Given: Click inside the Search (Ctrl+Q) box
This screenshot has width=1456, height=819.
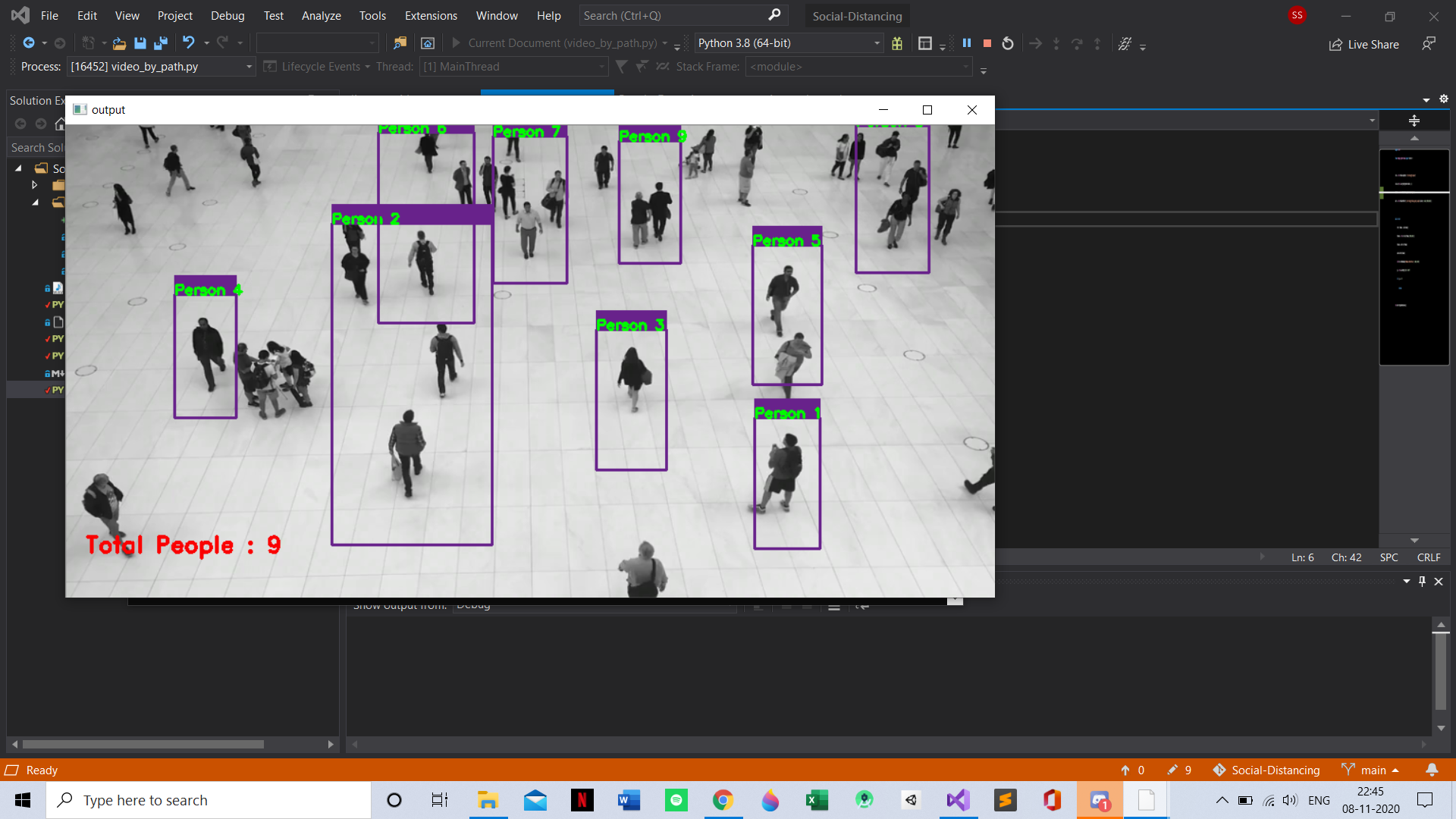Looking at the screenshot, I should click(x=671, y=15).
